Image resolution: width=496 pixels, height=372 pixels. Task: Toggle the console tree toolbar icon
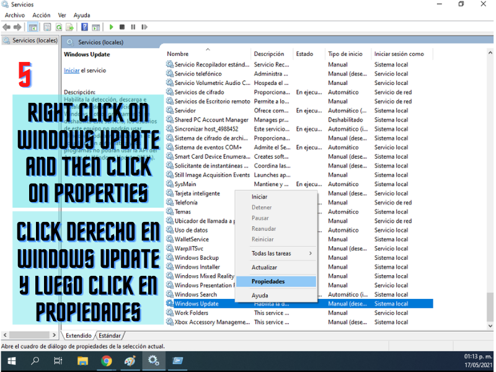[x=33, y=27]
